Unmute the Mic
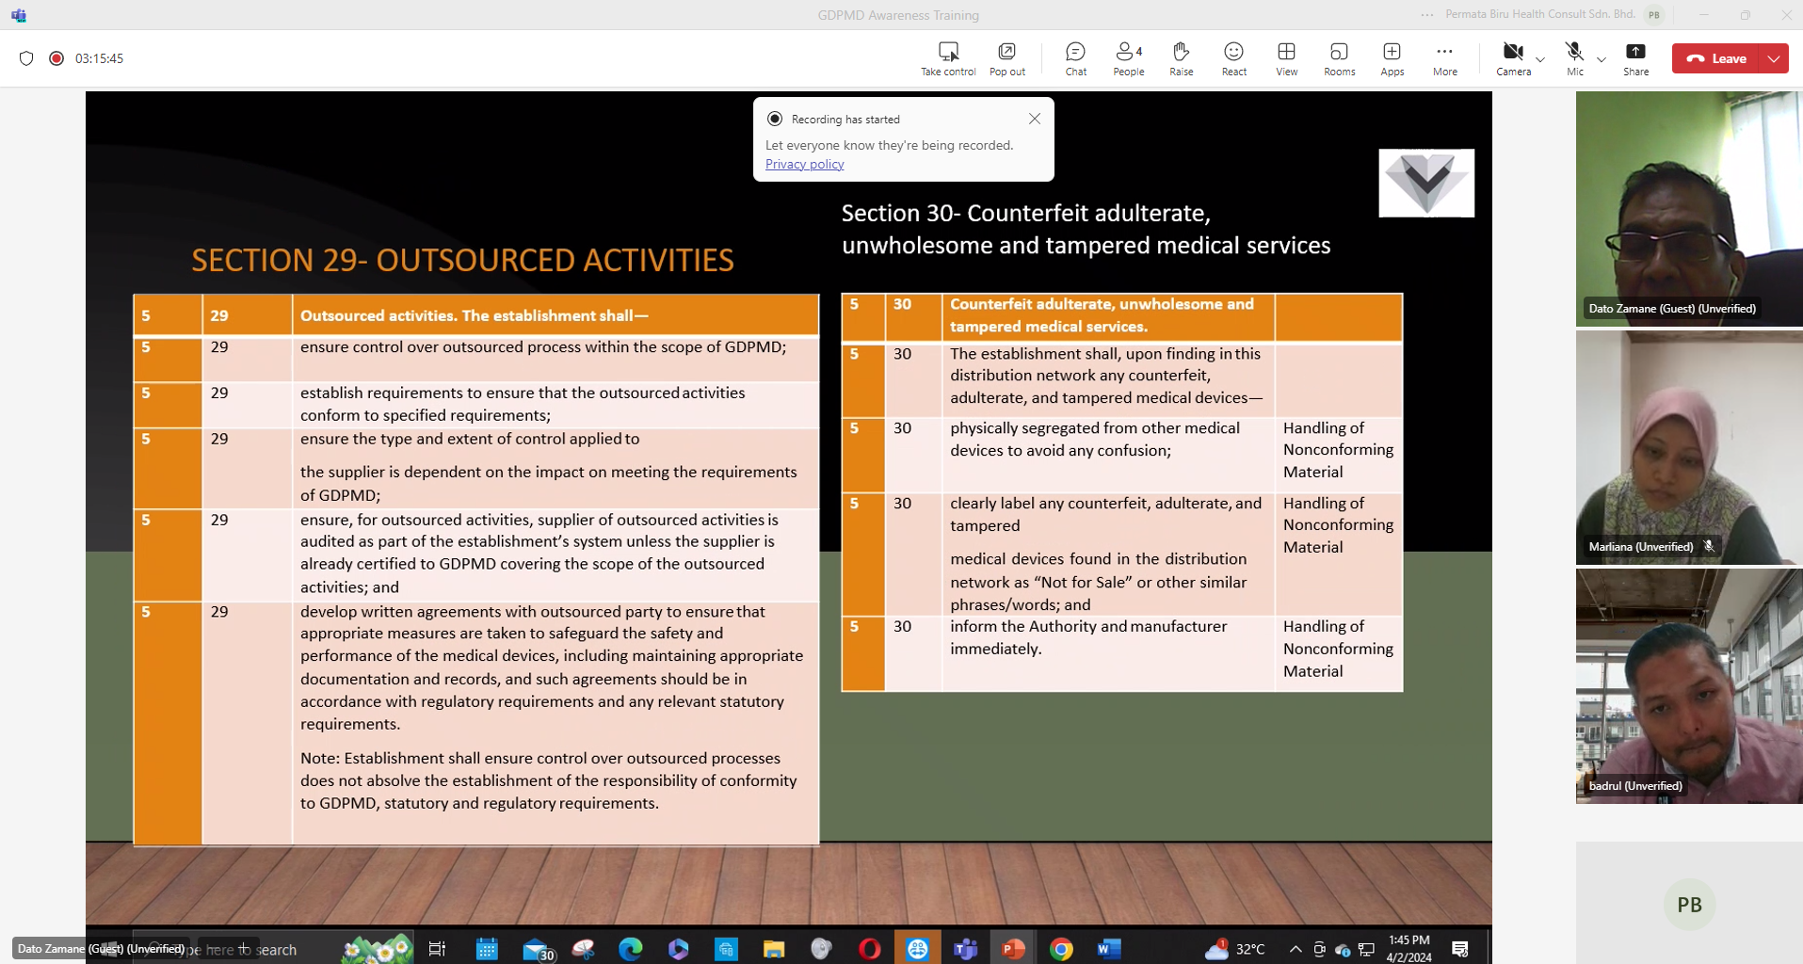Image resolution: width=1803 pixels, height=964 pixels. pos(1574,58)
